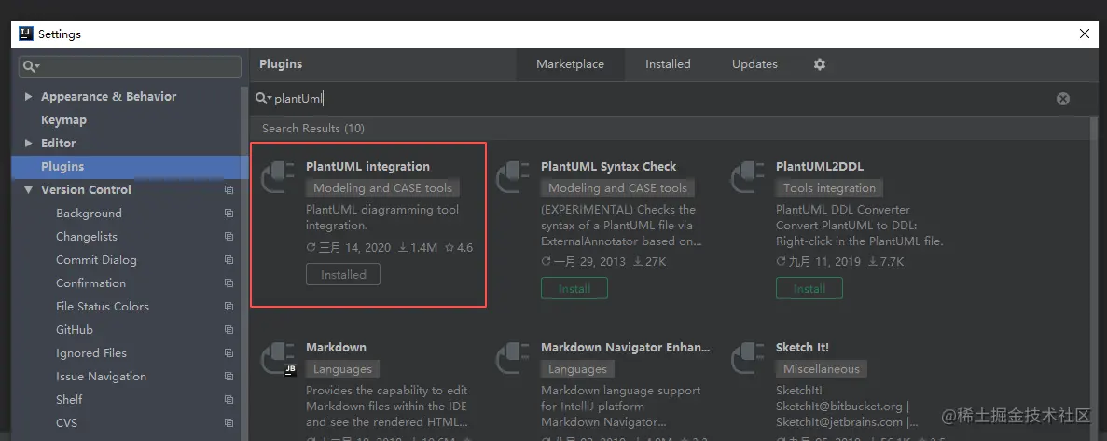Click Modeling and CASE tools tag on Syntax Check
This screenshot has width=1107, height=441.
click(x=617, y=188)
